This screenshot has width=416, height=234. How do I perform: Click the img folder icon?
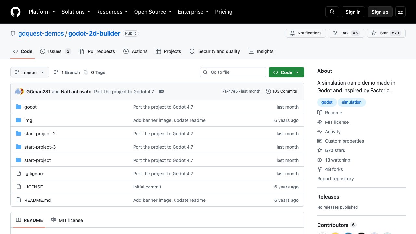coord(19,120)
